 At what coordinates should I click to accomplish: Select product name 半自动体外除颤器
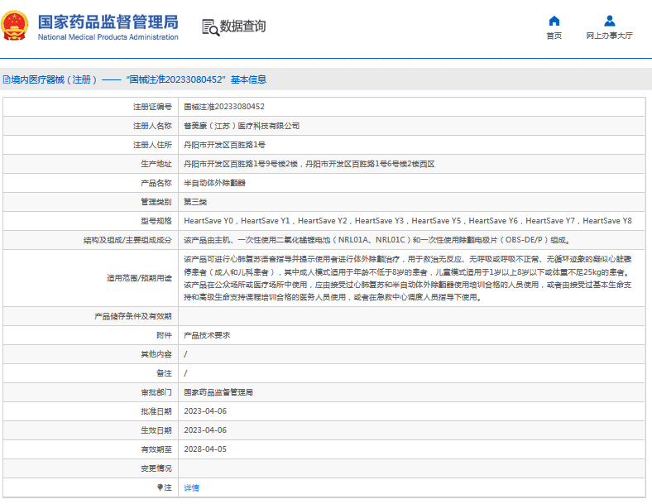click(214, 183)
